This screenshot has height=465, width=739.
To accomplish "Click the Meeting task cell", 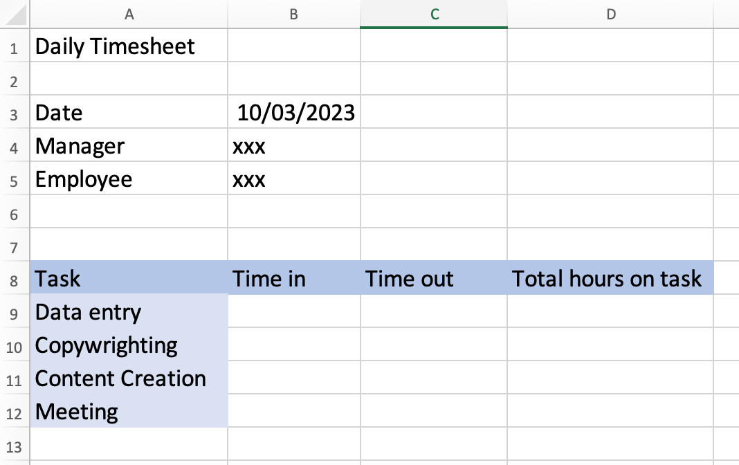I will click(129, 412).
